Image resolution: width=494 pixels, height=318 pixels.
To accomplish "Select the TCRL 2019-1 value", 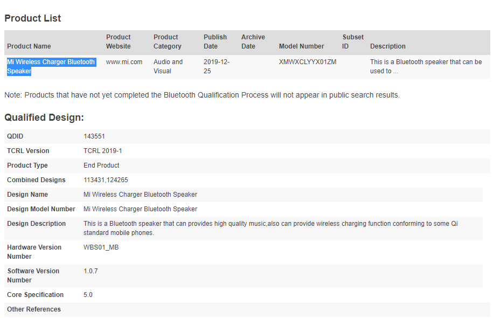I will (103, 151).
